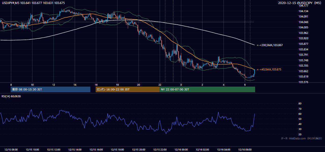Click the bottom date label 12/15 08:00

11,150
